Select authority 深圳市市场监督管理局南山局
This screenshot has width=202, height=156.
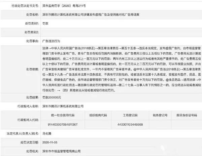coord(62,151)
